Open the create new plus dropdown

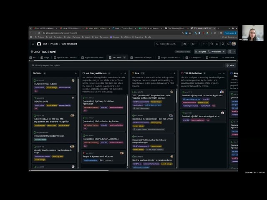[205, 44]
